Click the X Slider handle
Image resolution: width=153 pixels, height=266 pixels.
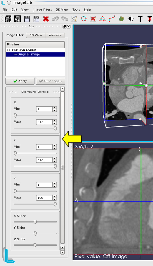35,222
